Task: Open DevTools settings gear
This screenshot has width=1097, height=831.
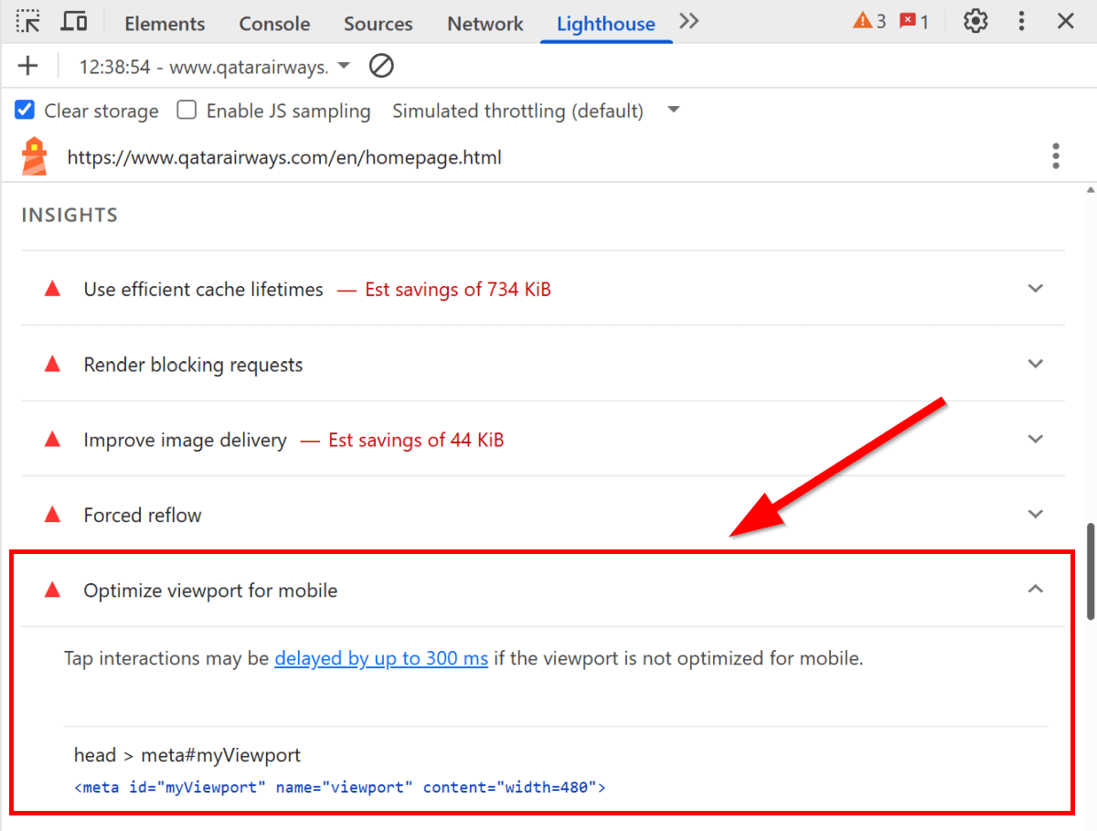Action: click(975, 20)
